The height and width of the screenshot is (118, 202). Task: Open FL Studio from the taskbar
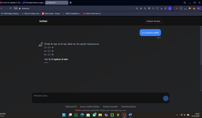coord(118,115)
